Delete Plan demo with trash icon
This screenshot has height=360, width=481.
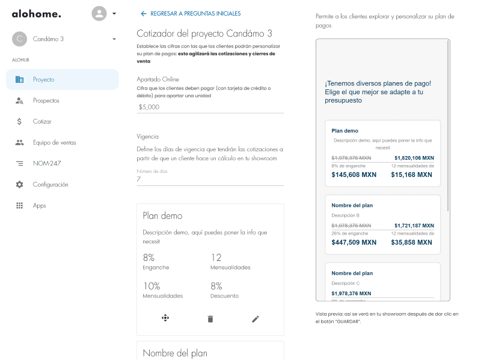210,319
